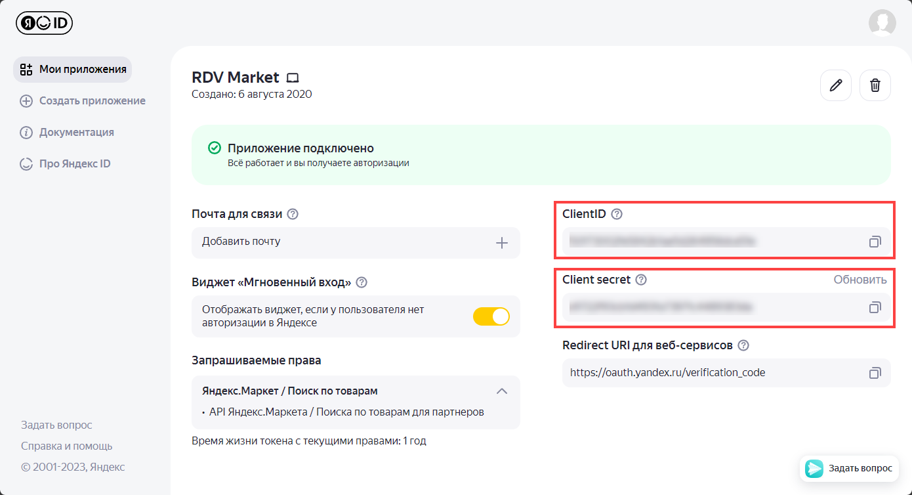Show help for Почта для связи
Image resolution: width=912 pixels, height=495 pixels.
pyautogui.click(x=293, y=214)
